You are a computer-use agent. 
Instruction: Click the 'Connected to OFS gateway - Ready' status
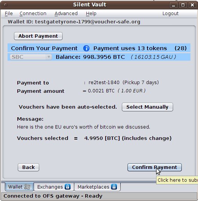pos(53,196)
